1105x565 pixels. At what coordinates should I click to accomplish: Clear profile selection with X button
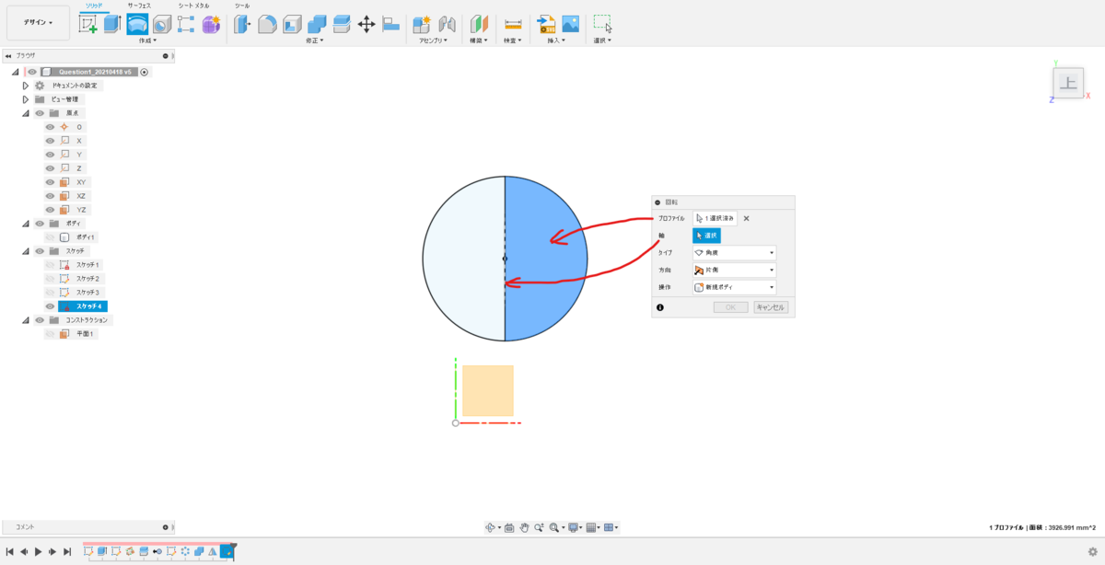(x=746, y=219)
